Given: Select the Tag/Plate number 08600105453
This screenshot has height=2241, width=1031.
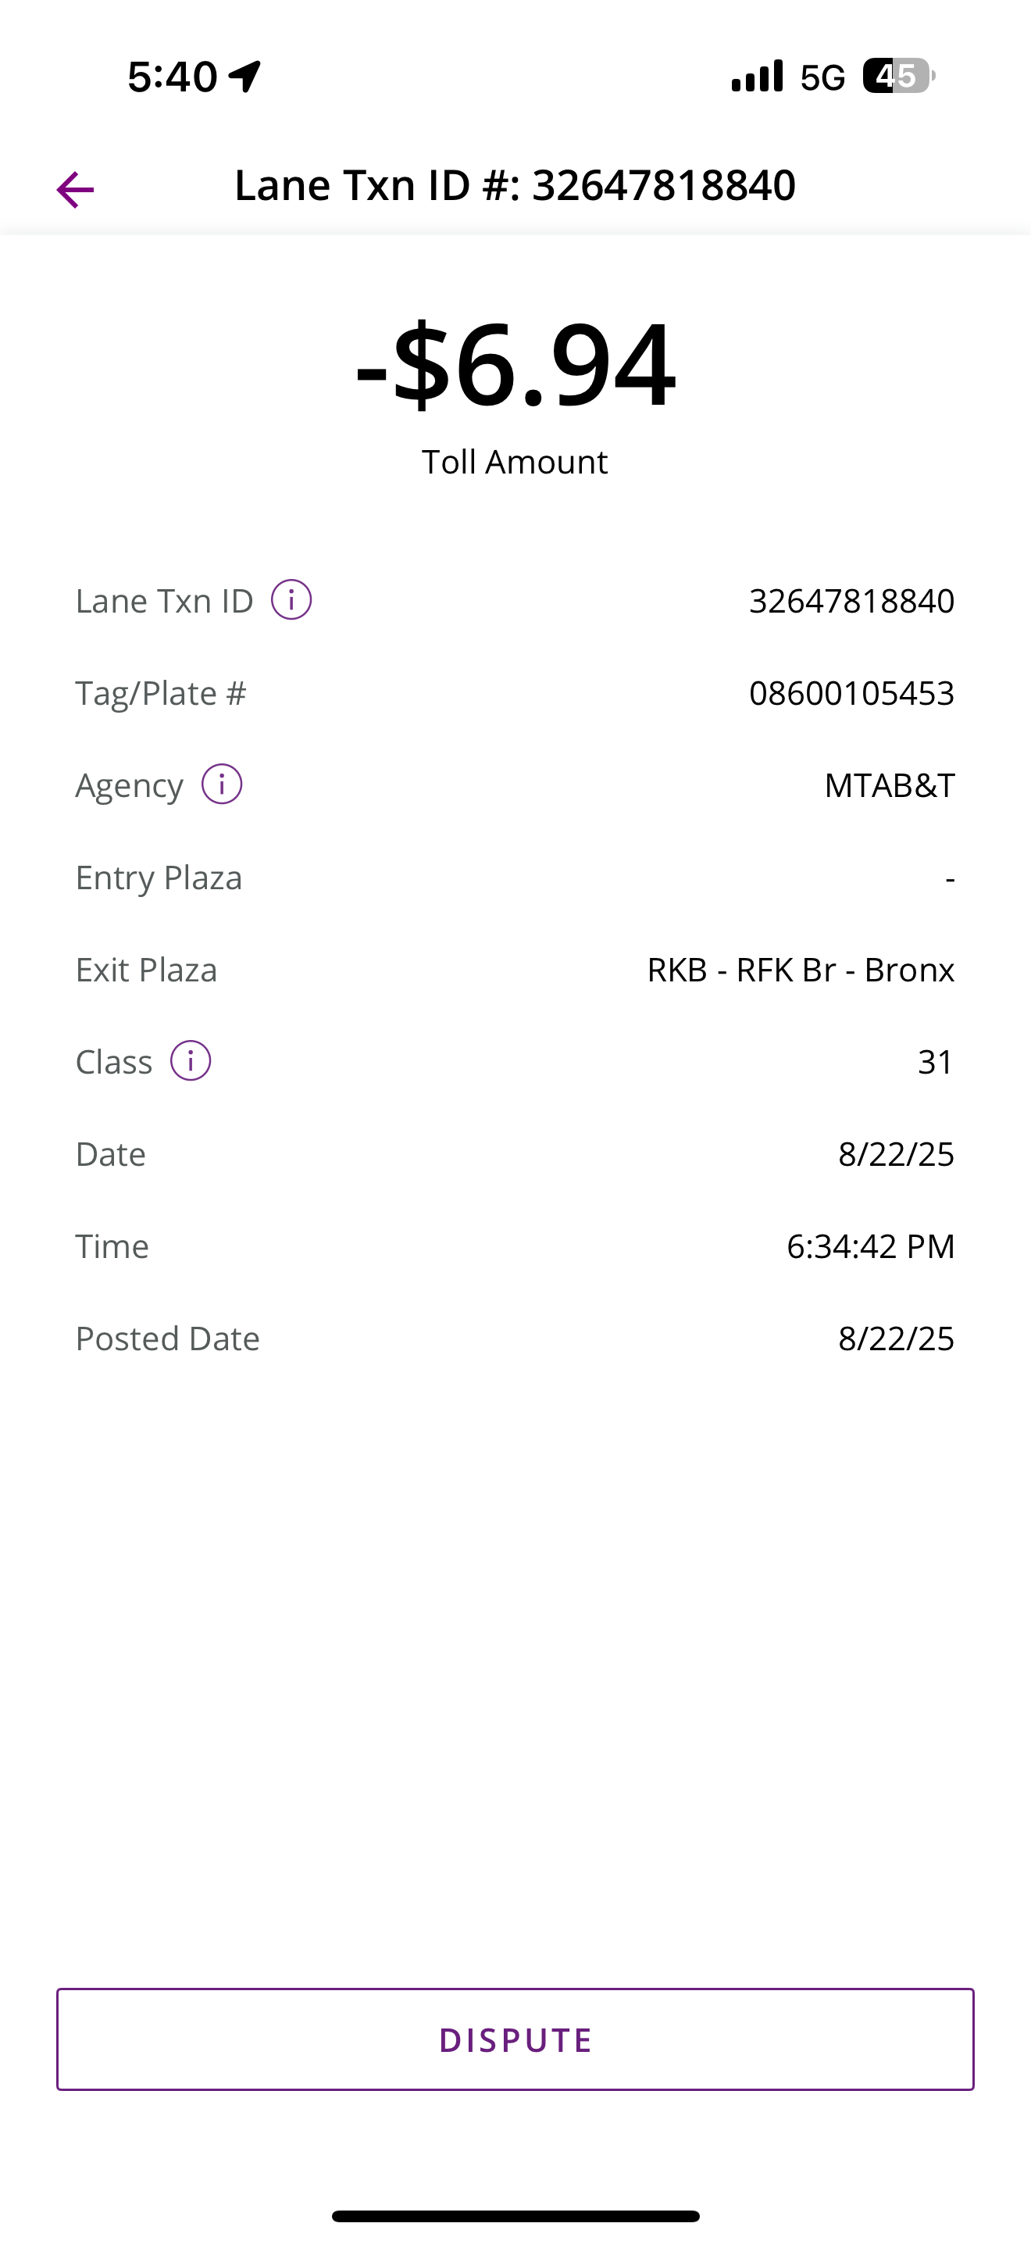Looking at the screenshot, I should coord(851,693).
